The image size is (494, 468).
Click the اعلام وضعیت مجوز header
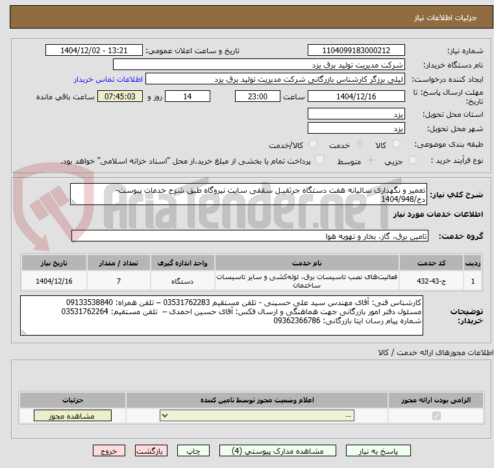(257, 400)
